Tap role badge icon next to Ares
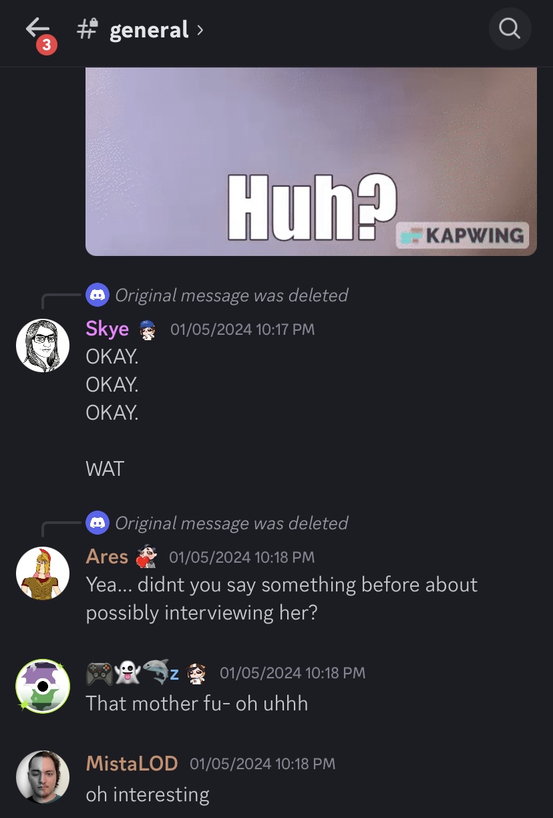 pos(146,557)
